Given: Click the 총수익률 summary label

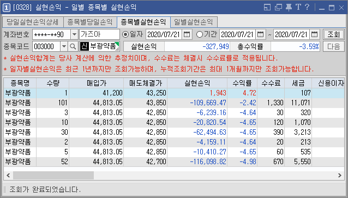Looking at the screenshot, I should pyautogui.click(x=250, y=46).
